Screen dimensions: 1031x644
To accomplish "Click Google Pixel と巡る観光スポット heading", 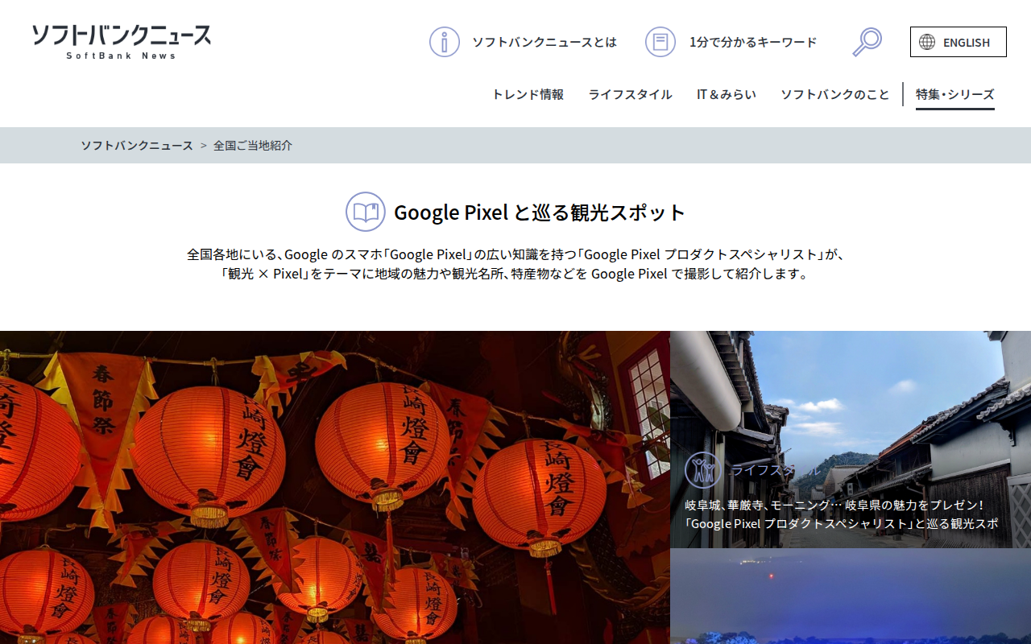I will point(540,213).
